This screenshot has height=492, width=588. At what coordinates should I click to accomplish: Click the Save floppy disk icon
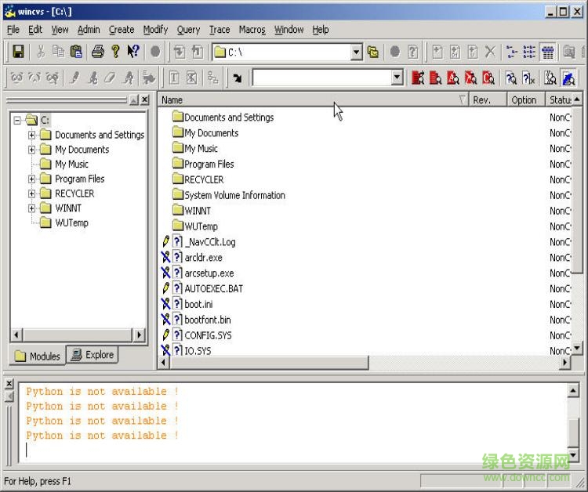pos(18,52)
